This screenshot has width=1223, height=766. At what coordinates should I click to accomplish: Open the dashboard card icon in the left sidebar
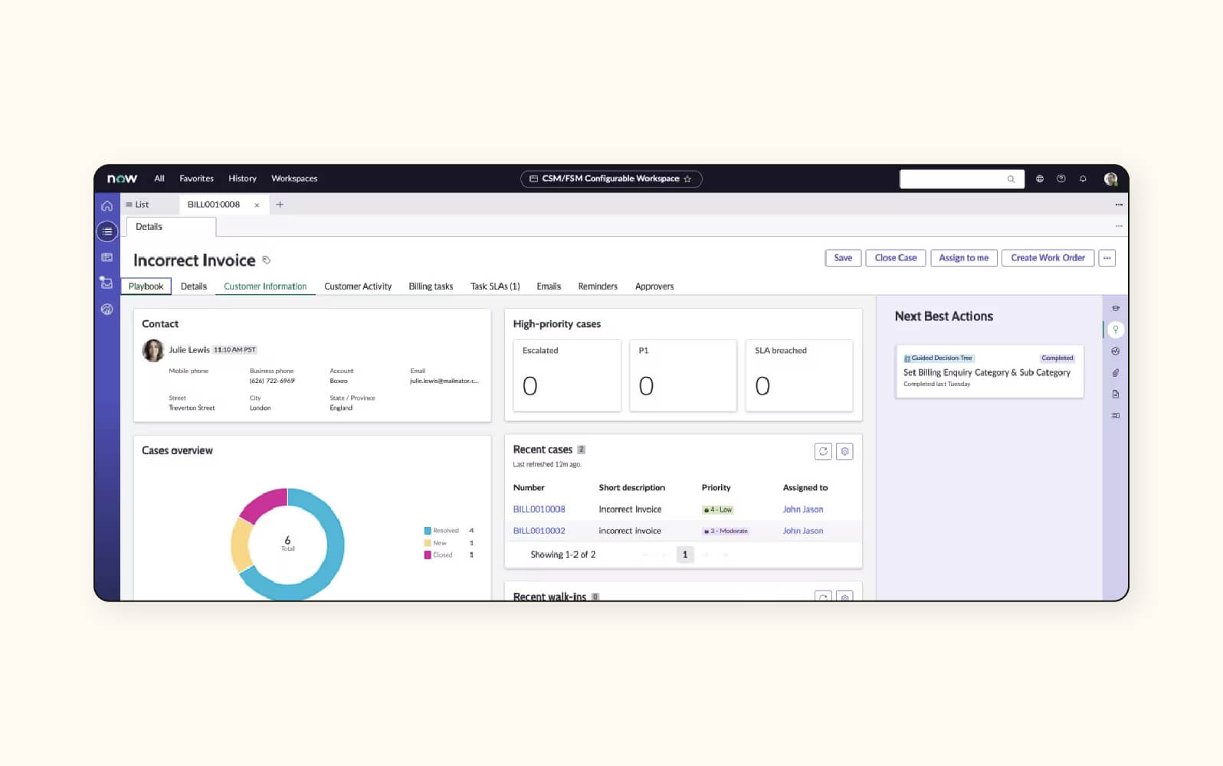point(107,257)
